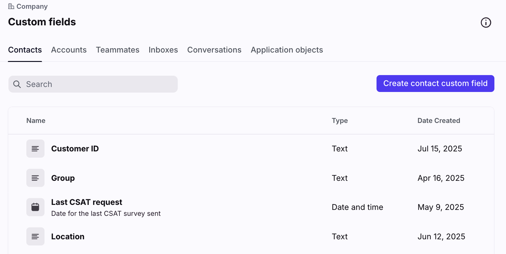Click the Company building icon
506x254 pixels.
pos(11,6)
